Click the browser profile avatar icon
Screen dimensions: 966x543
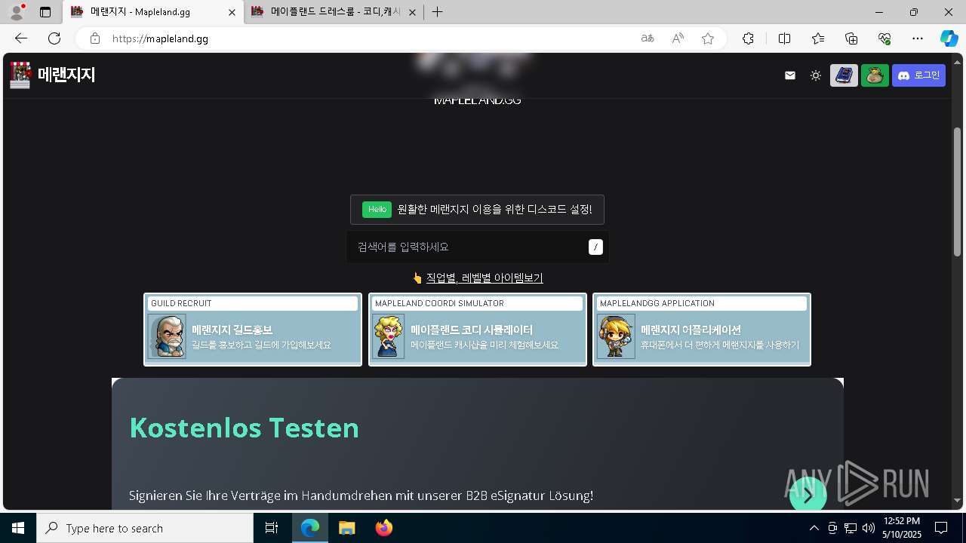pos(17,12)
